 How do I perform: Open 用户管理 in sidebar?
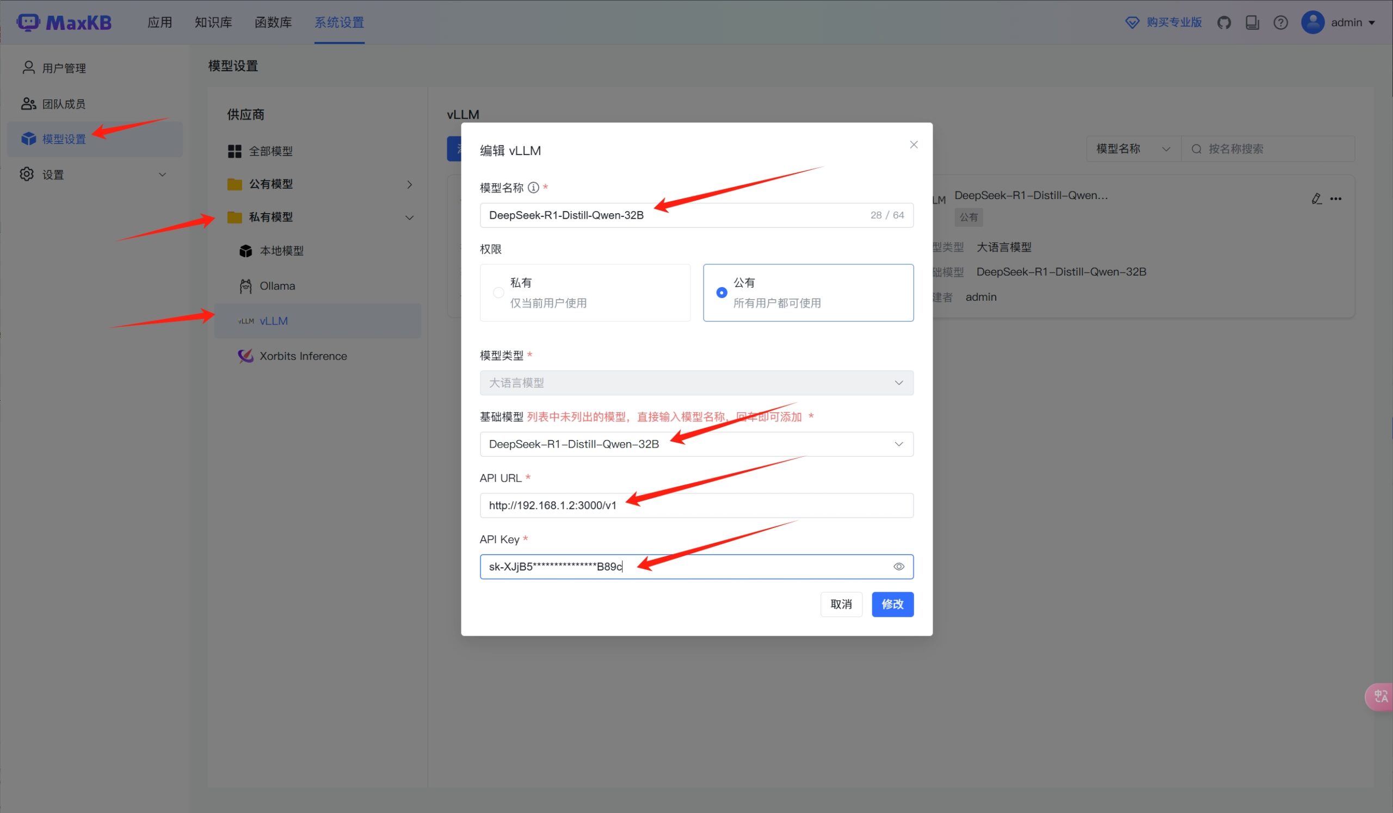click(x=95, y=68)
